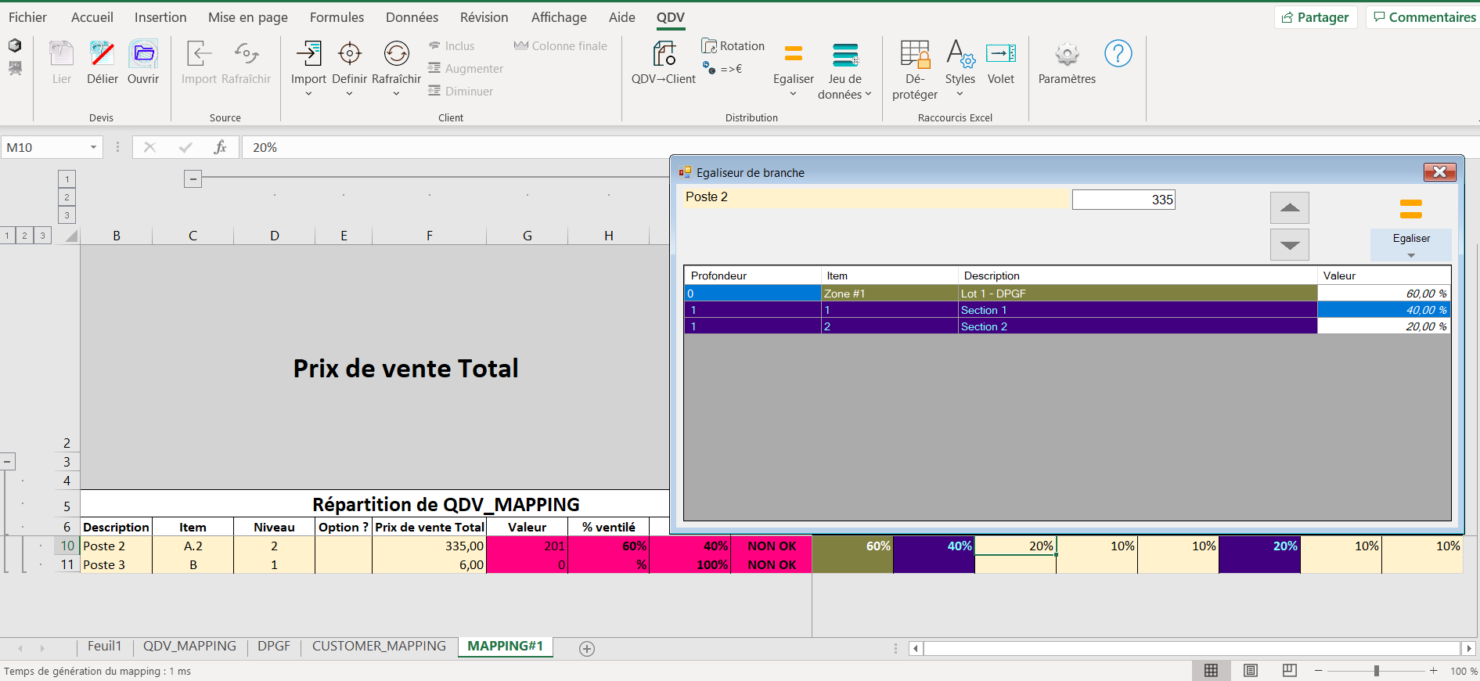
Task: Click the Jeu de données icon
Action: (844, 54)
